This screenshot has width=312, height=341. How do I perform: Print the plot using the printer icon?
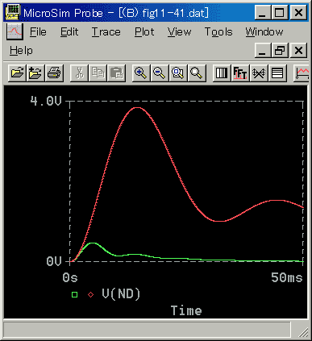pos(54,73)
